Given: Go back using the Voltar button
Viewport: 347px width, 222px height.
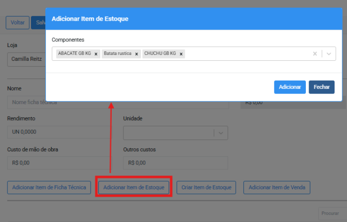Looking at the screenshot, I should [x=18, y=23].
